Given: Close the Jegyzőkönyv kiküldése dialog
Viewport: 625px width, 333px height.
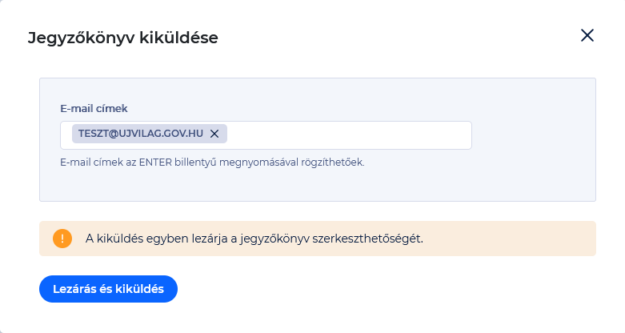Looking at the screenshot, I should (587, 35).
